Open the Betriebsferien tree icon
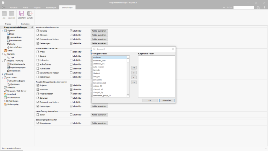The image size is (268, 151). click(x=8, y=47)
